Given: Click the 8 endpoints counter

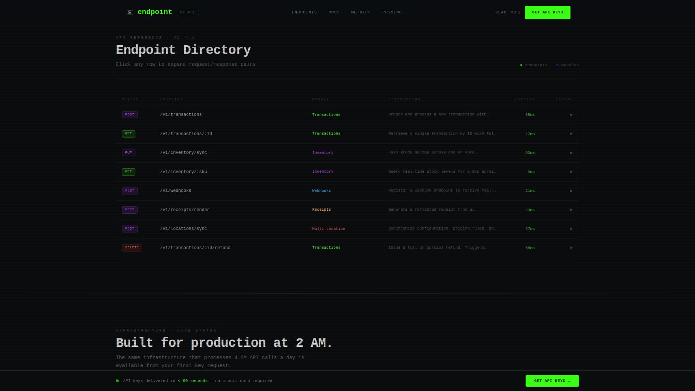Looking at the screenshot, I should click(533, 65).
